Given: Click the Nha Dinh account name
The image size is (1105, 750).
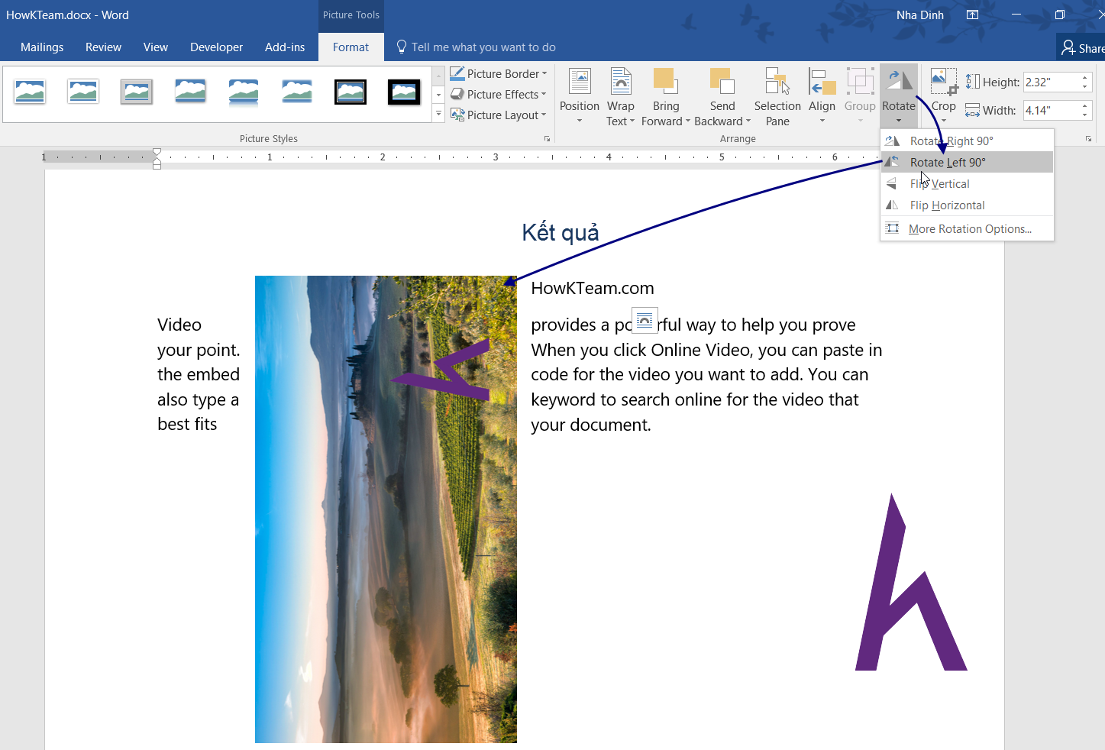Looking at the screenshot, I should [x=919, y=15].
